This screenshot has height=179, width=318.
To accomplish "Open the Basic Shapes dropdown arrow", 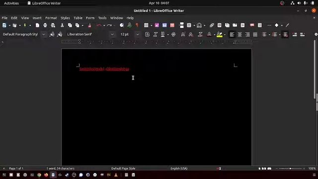I will pos(282,25).
